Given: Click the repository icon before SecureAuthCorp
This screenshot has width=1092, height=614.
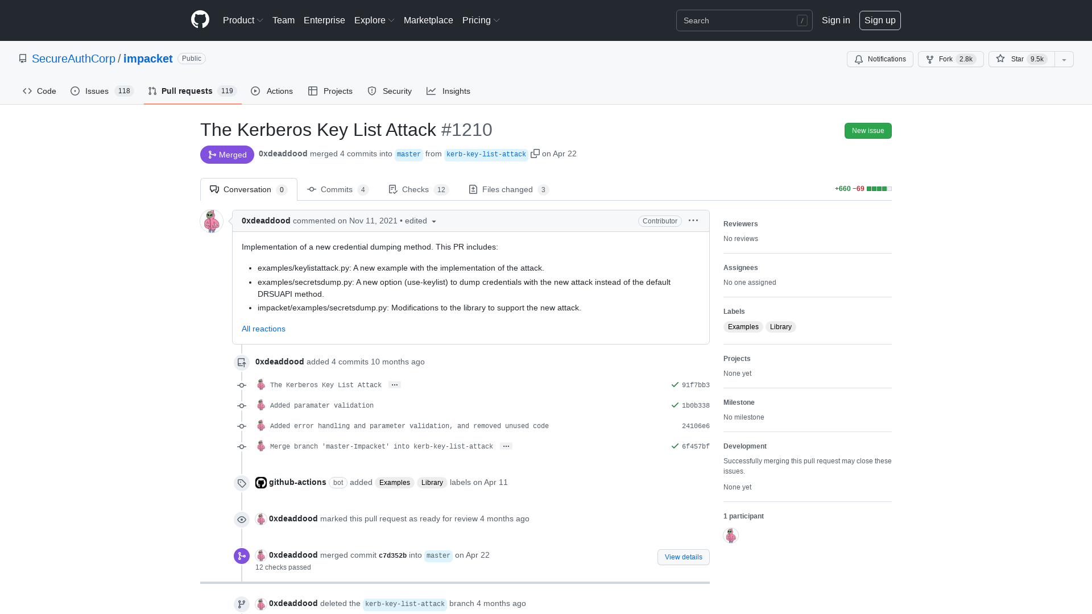Looking at the screenshot, I should coord(23,59).
